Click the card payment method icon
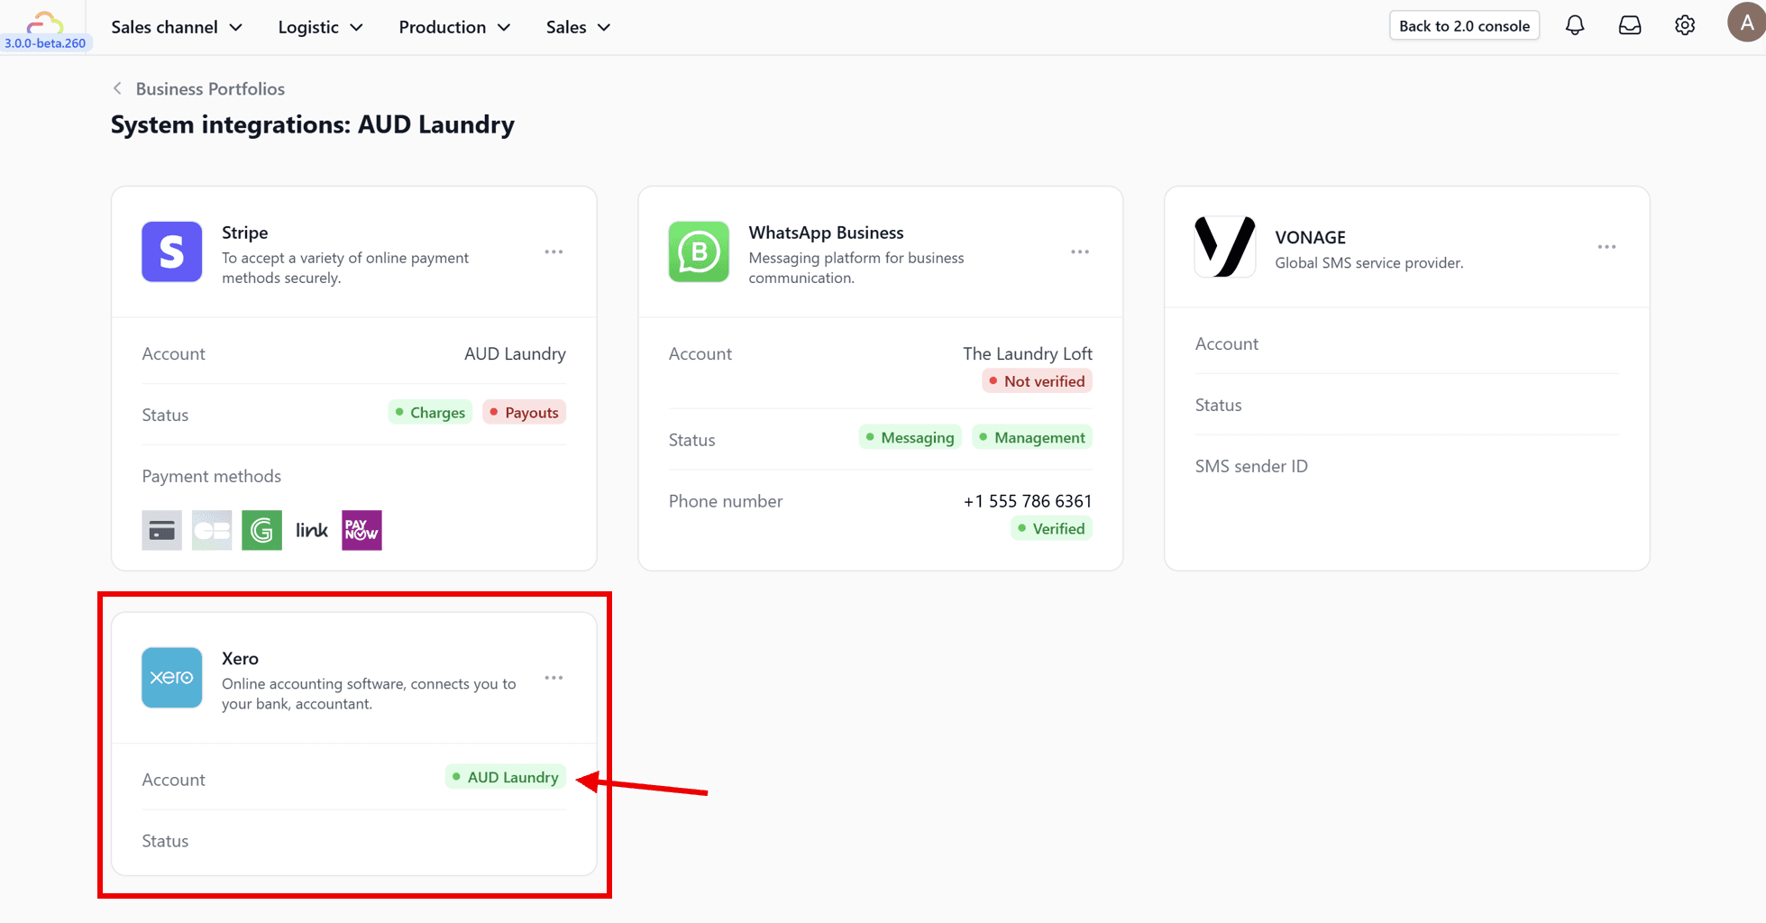The height and width of the screenshot is (923, 1766). point(161,530)
